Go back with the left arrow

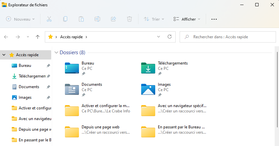pyautogui.click(x=6, y=37)
